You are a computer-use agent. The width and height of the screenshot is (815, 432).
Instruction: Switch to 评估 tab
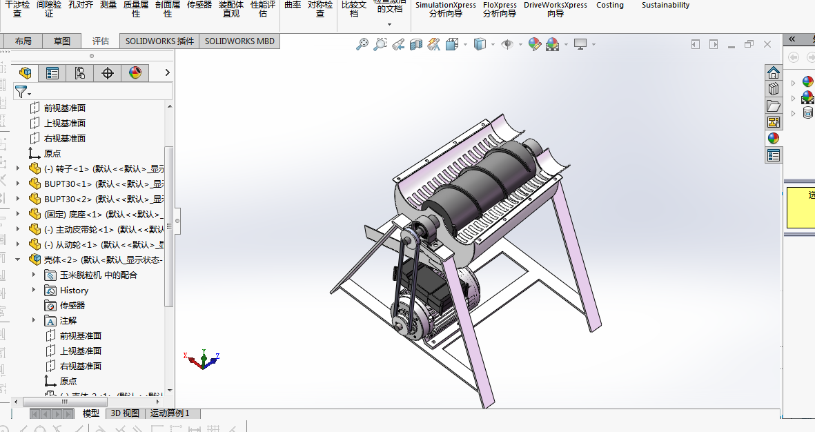point(100,41)
